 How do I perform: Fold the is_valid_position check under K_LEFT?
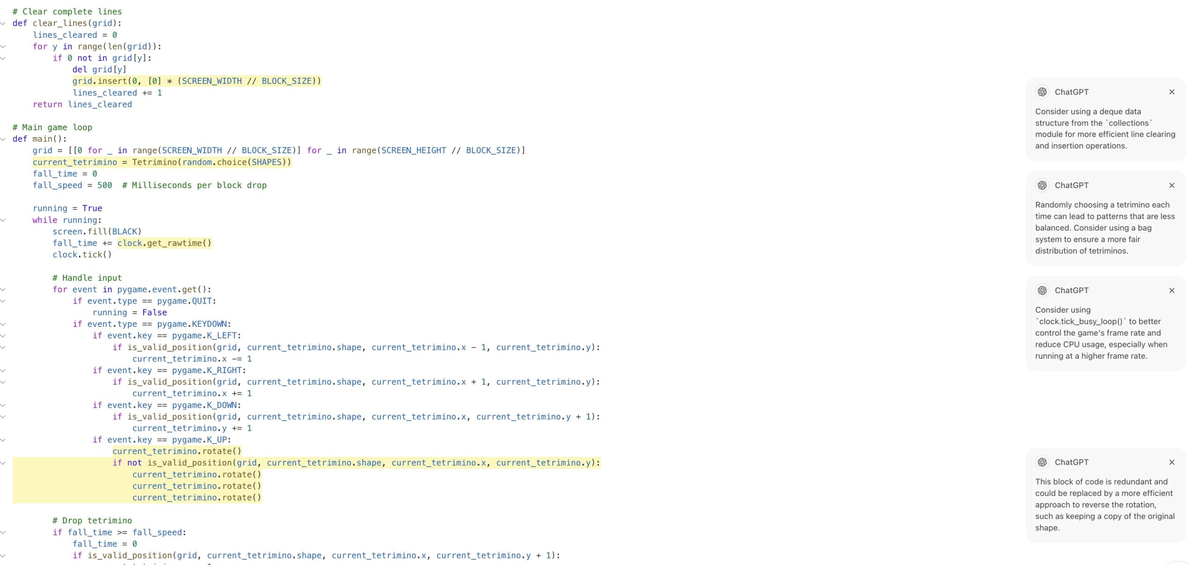click(3, 347)
